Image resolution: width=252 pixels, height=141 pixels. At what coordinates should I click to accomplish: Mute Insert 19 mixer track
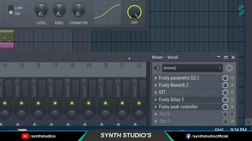click(89, 103)
